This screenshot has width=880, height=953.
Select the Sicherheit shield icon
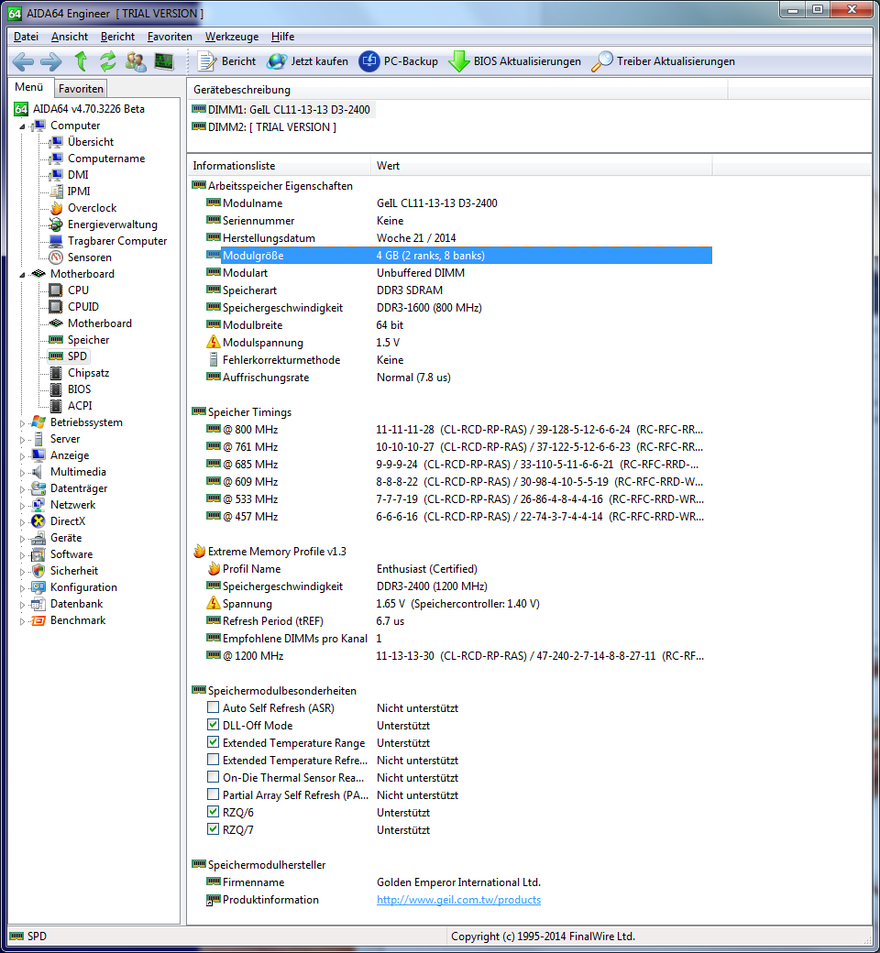[x=38, y=571]
